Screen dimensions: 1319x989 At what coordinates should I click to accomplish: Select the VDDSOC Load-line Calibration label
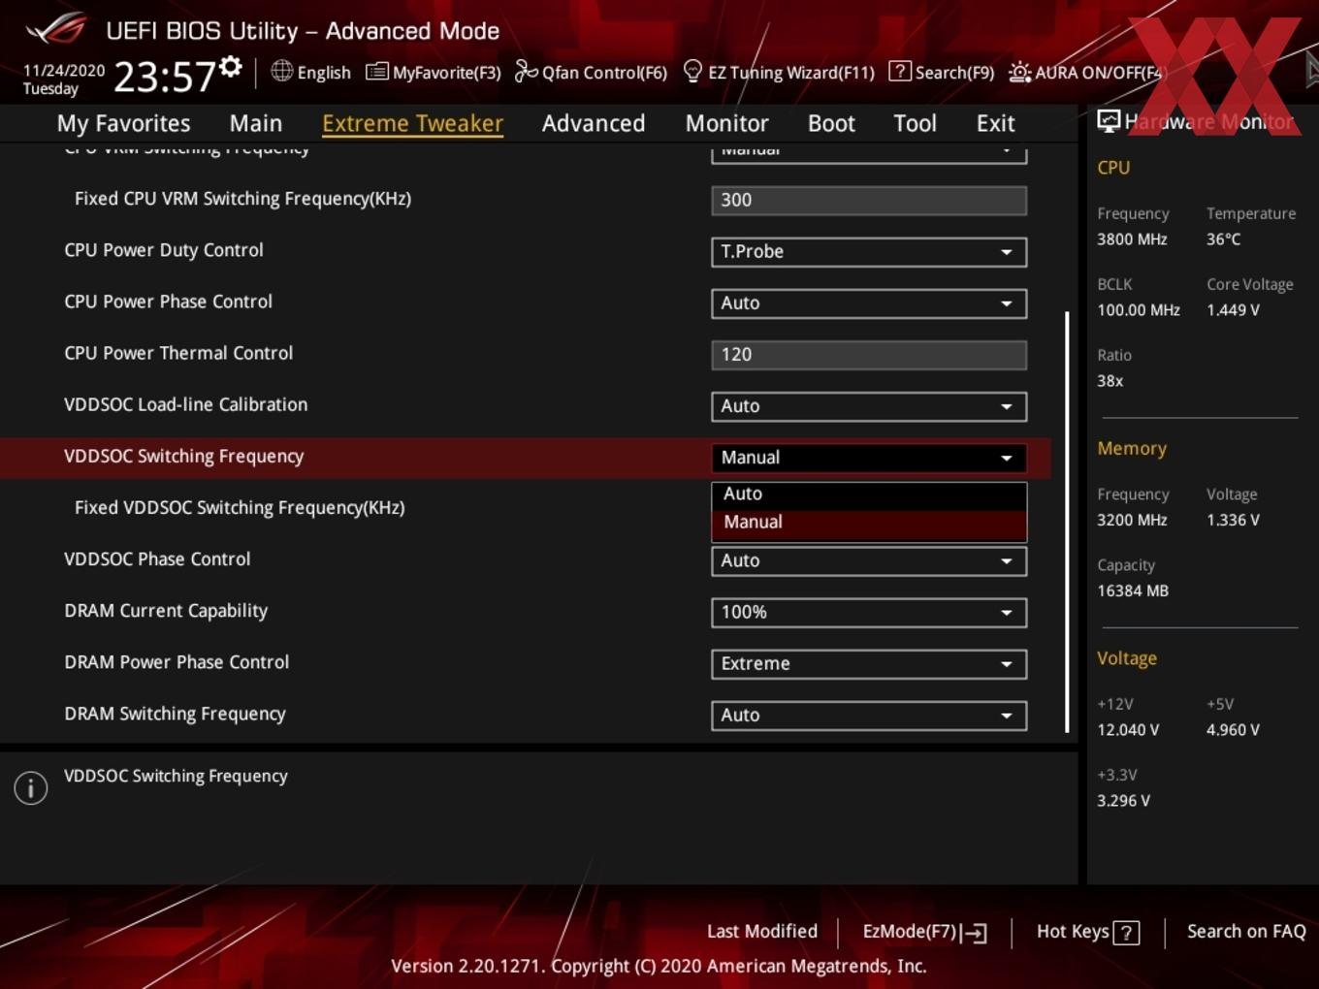coord(185,404)
